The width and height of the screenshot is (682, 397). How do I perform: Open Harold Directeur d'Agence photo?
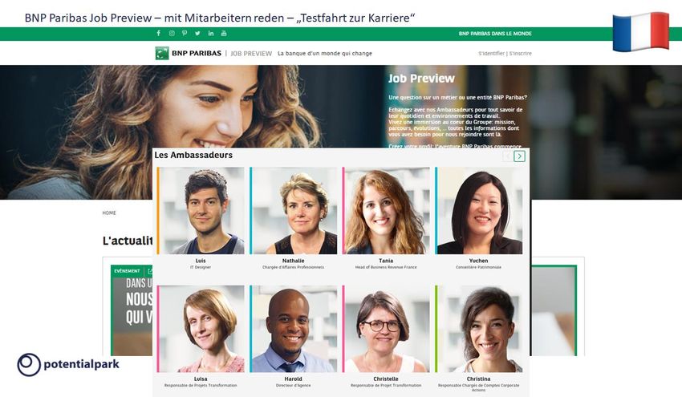click(x=293, y=329)
